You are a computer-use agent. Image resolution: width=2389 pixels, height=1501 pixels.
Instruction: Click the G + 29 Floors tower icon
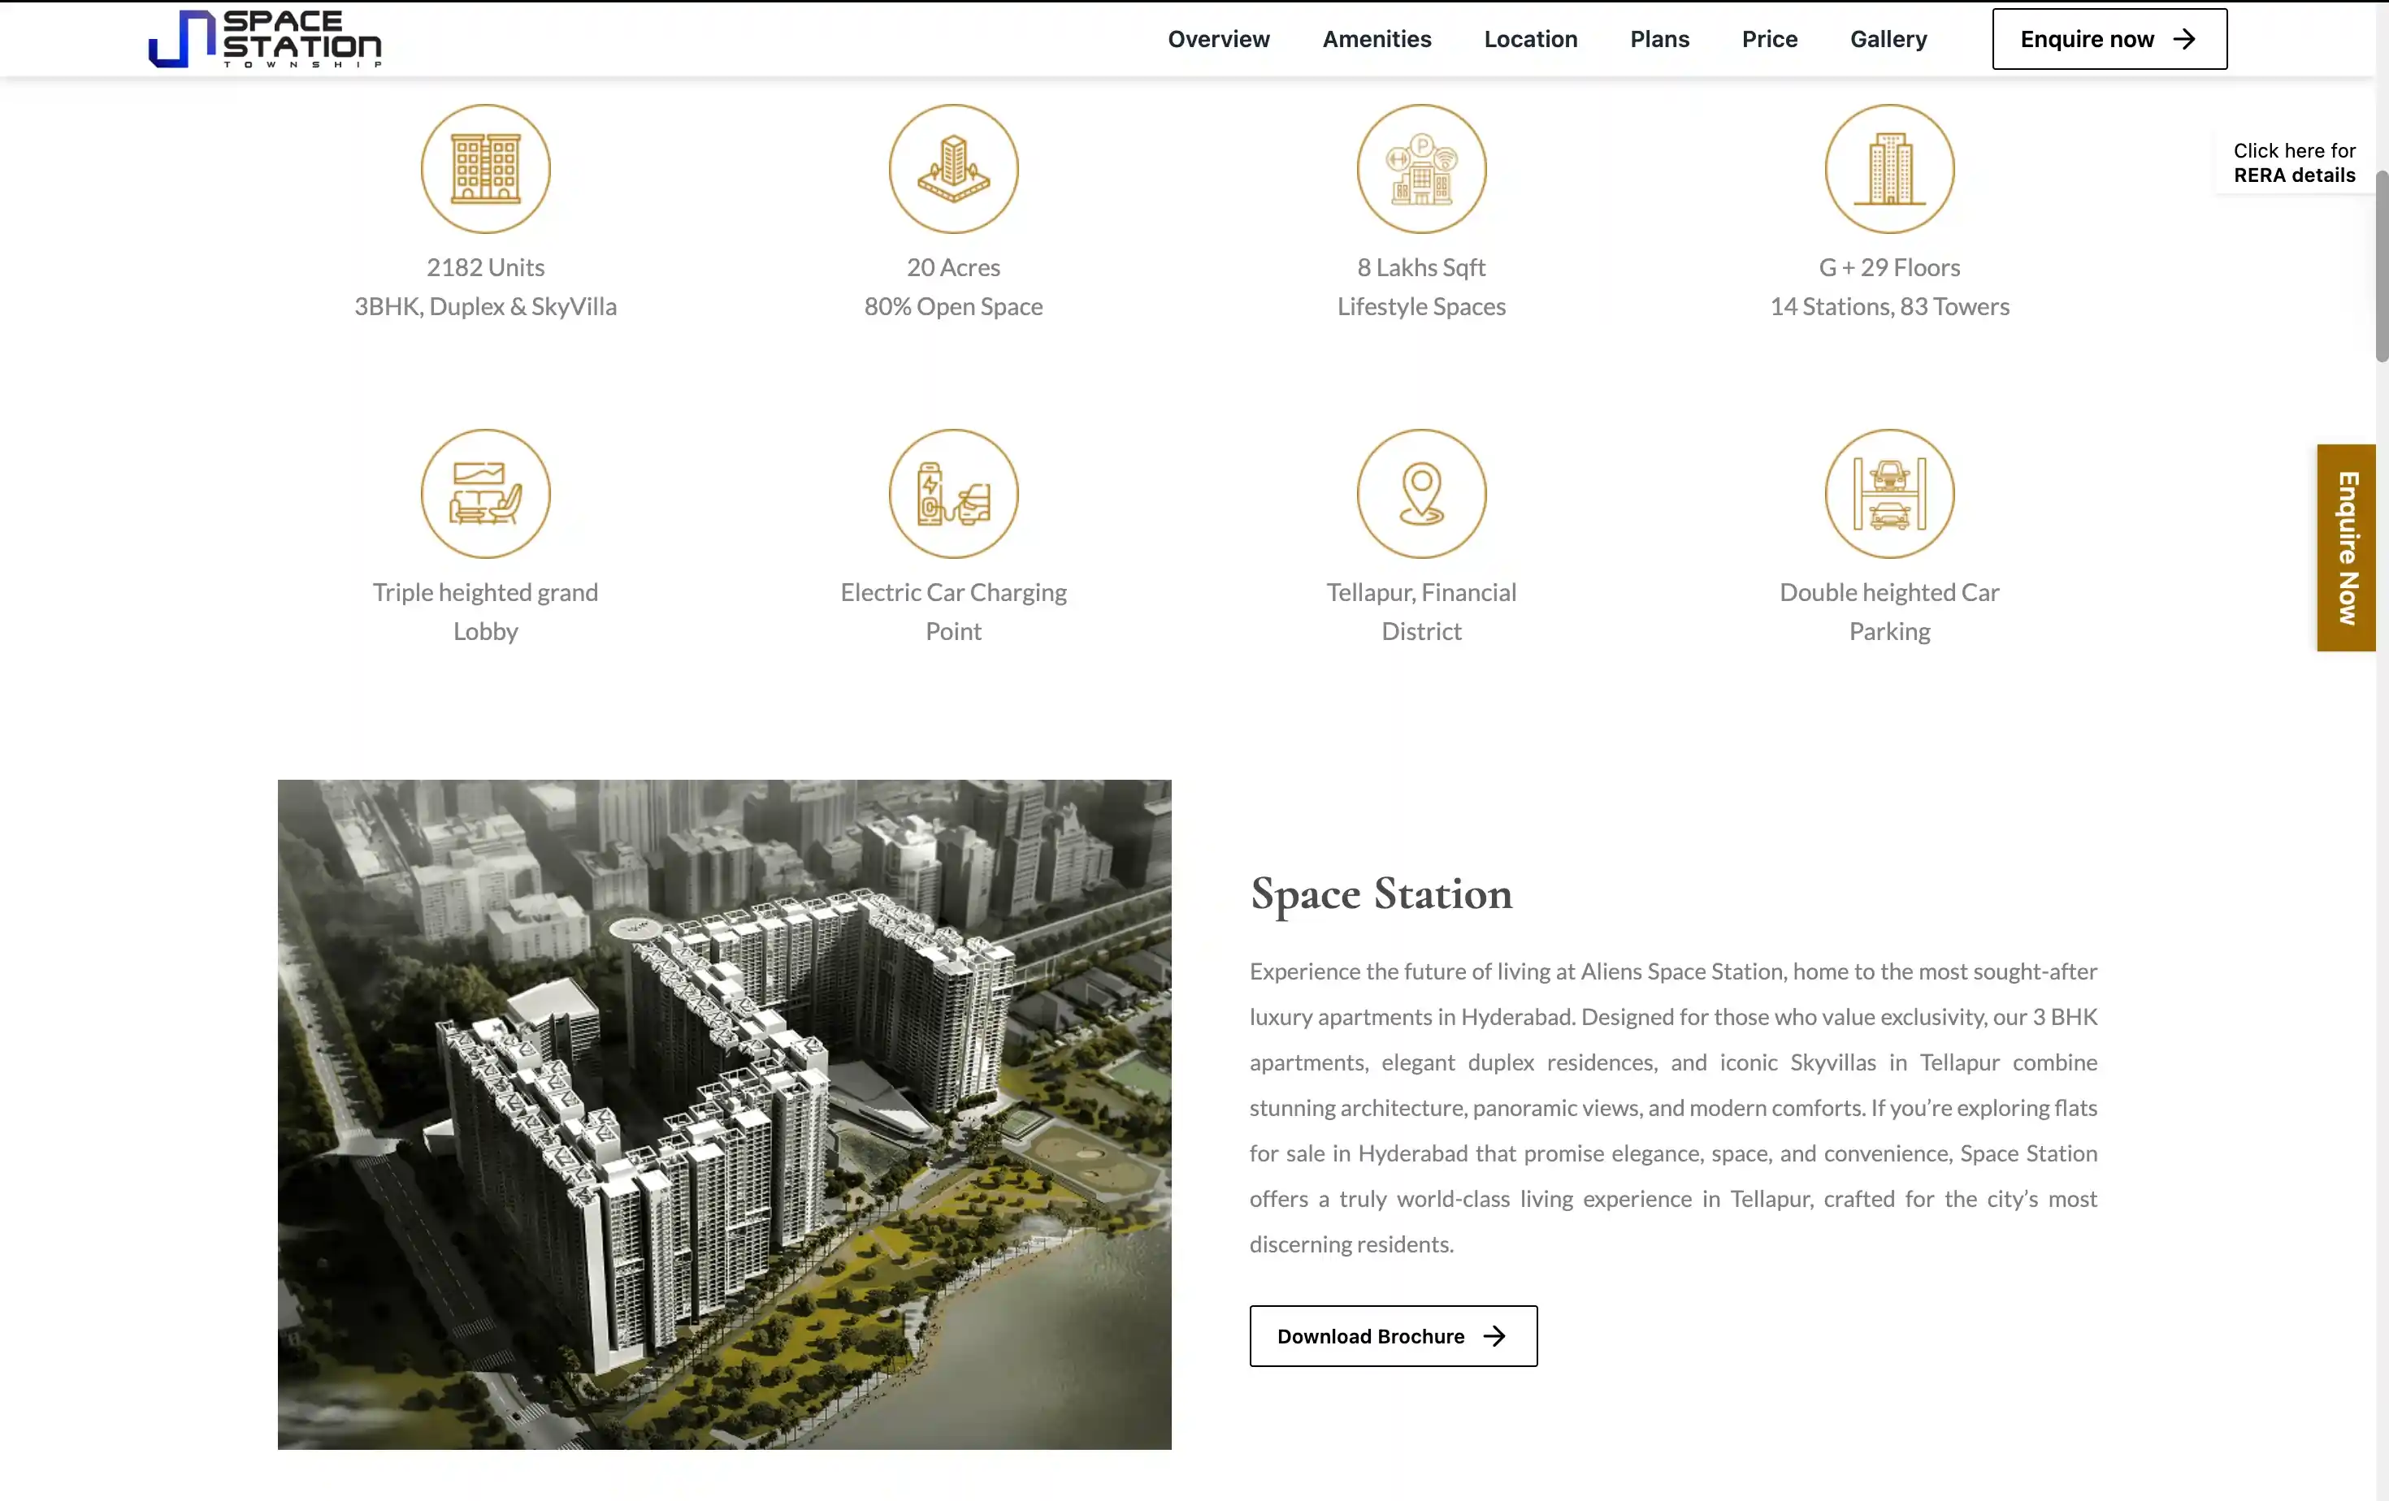(x=1889, y=169)
